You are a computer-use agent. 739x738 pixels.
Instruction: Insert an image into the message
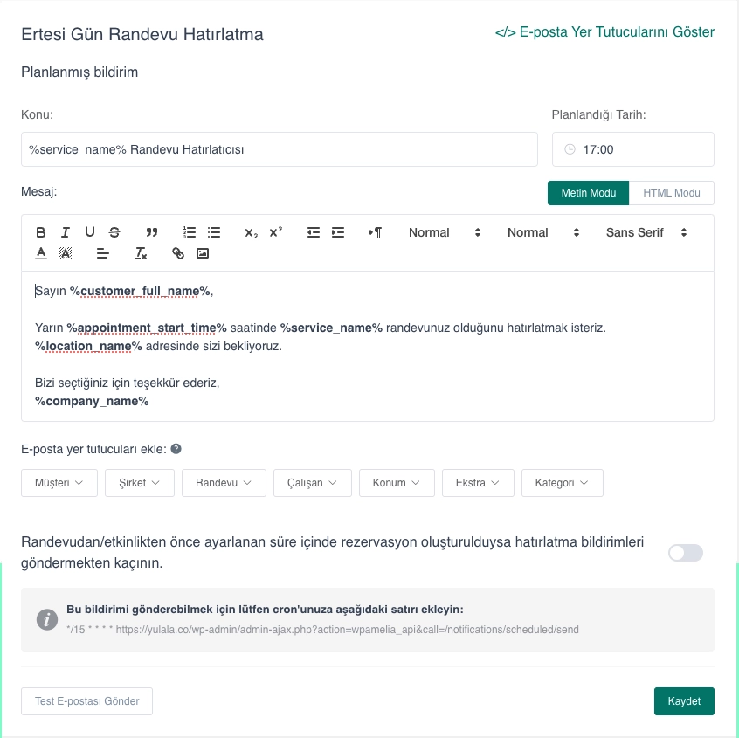(x=203, y=254)
